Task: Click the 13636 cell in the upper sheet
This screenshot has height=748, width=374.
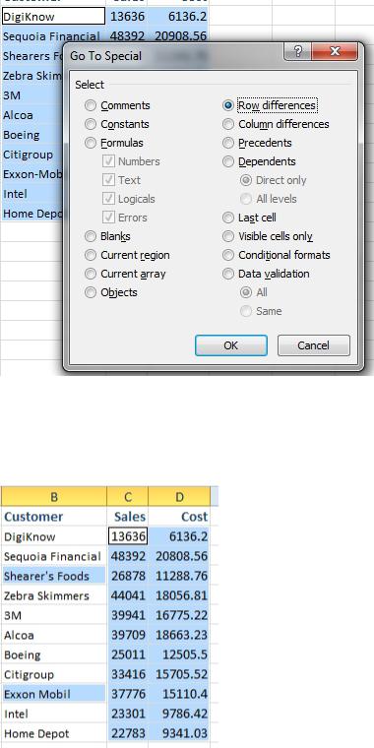Action: [127, 16]
